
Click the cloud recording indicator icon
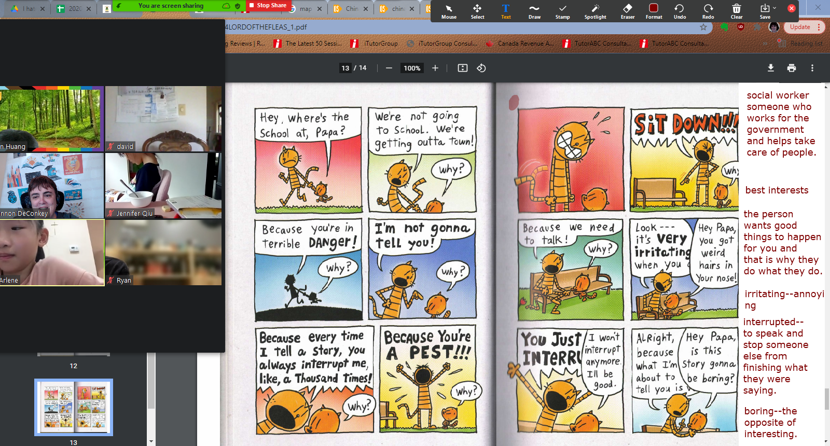[226, 6]
